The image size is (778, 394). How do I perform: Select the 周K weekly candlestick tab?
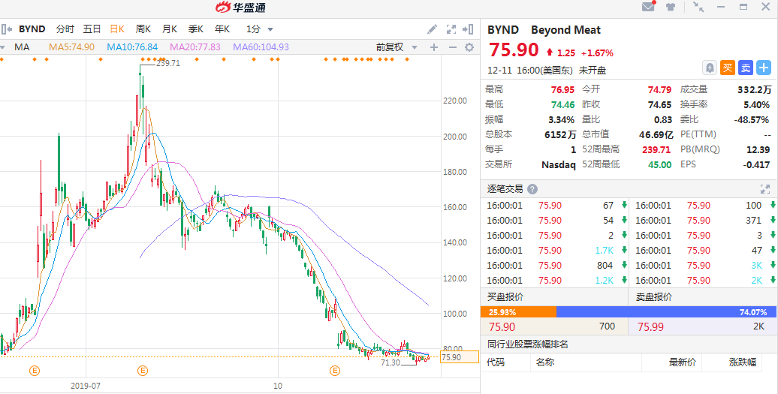point(143,29)
